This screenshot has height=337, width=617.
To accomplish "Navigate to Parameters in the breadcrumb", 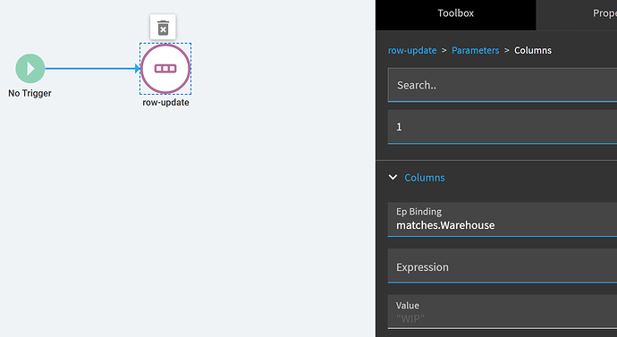I will click(x=475, y=50).
